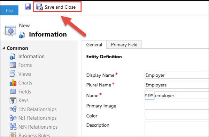This screenshot has height=137, width=209.
Task: Click the Save floppy disk icon
Action: (x=28, y=7)
